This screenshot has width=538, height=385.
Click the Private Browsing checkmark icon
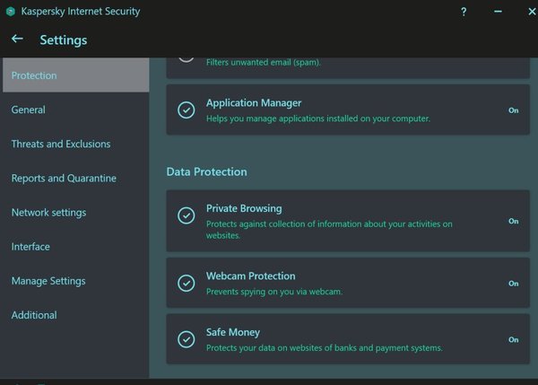(186, 215)
